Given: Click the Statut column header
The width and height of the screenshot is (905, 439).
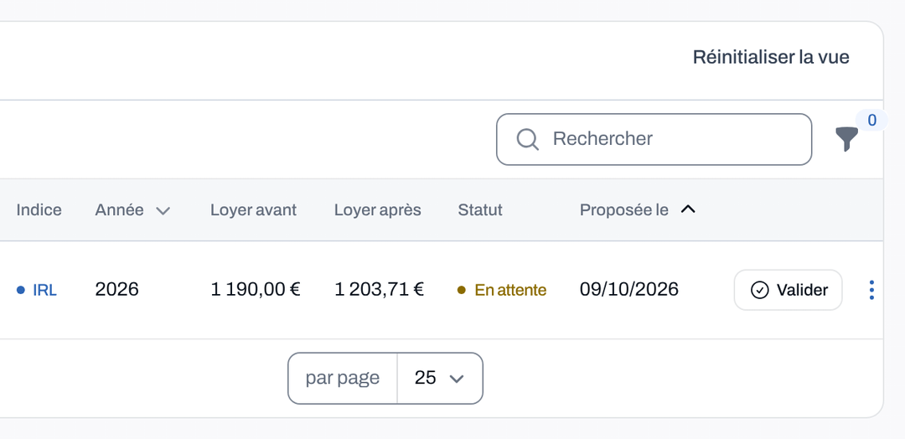Looking at the screenshot, I should click(480, 210).
